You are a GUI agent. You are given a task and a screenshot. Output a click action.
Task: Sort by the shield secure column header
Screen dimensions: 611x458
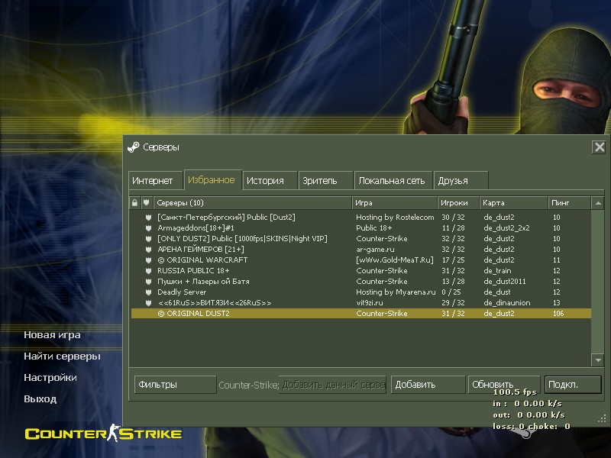147,203
